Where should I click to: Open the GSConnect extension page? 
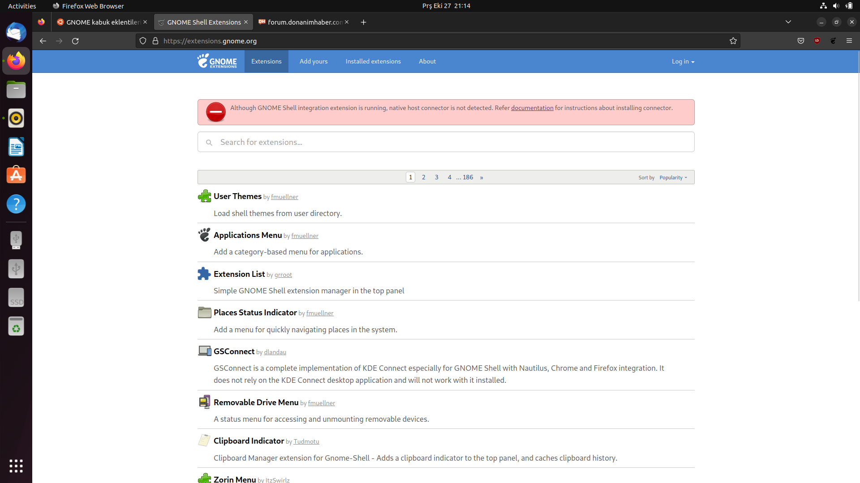pos(234,352)
